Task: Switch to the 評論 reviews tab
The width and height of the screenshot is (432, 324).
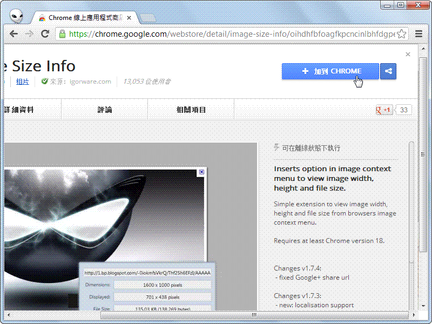Action: [105, 110]
